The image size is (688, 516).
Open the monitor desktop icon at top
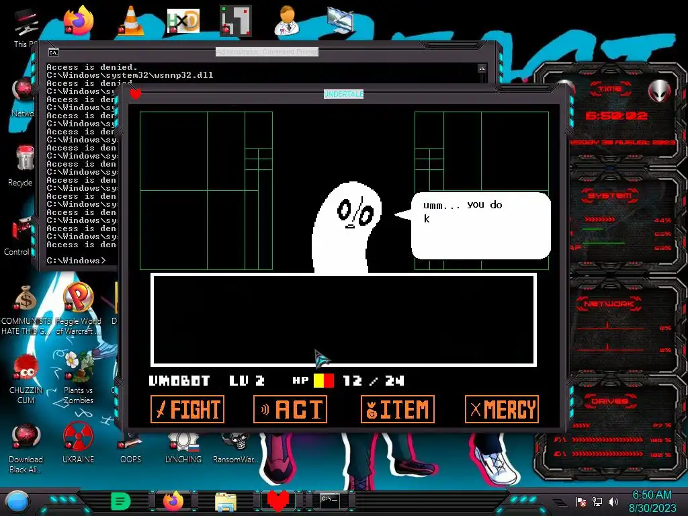[341, 20]
